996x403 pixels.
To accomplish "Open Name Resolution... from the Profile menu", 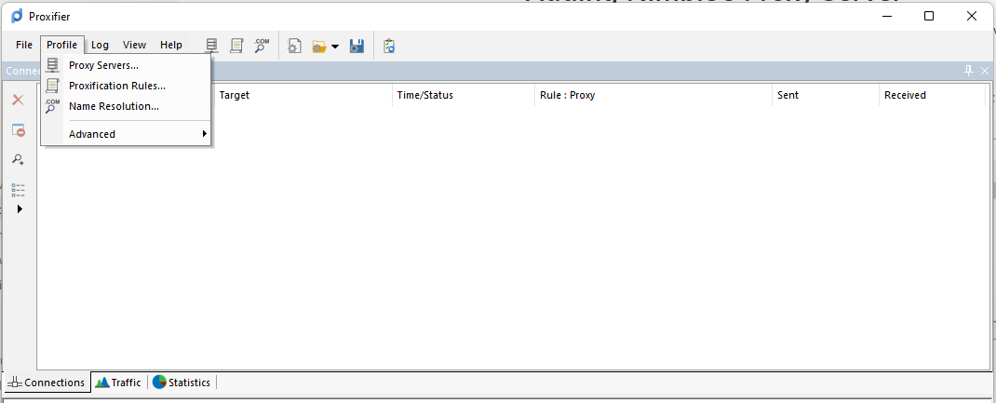I will (x=114, y=106).
